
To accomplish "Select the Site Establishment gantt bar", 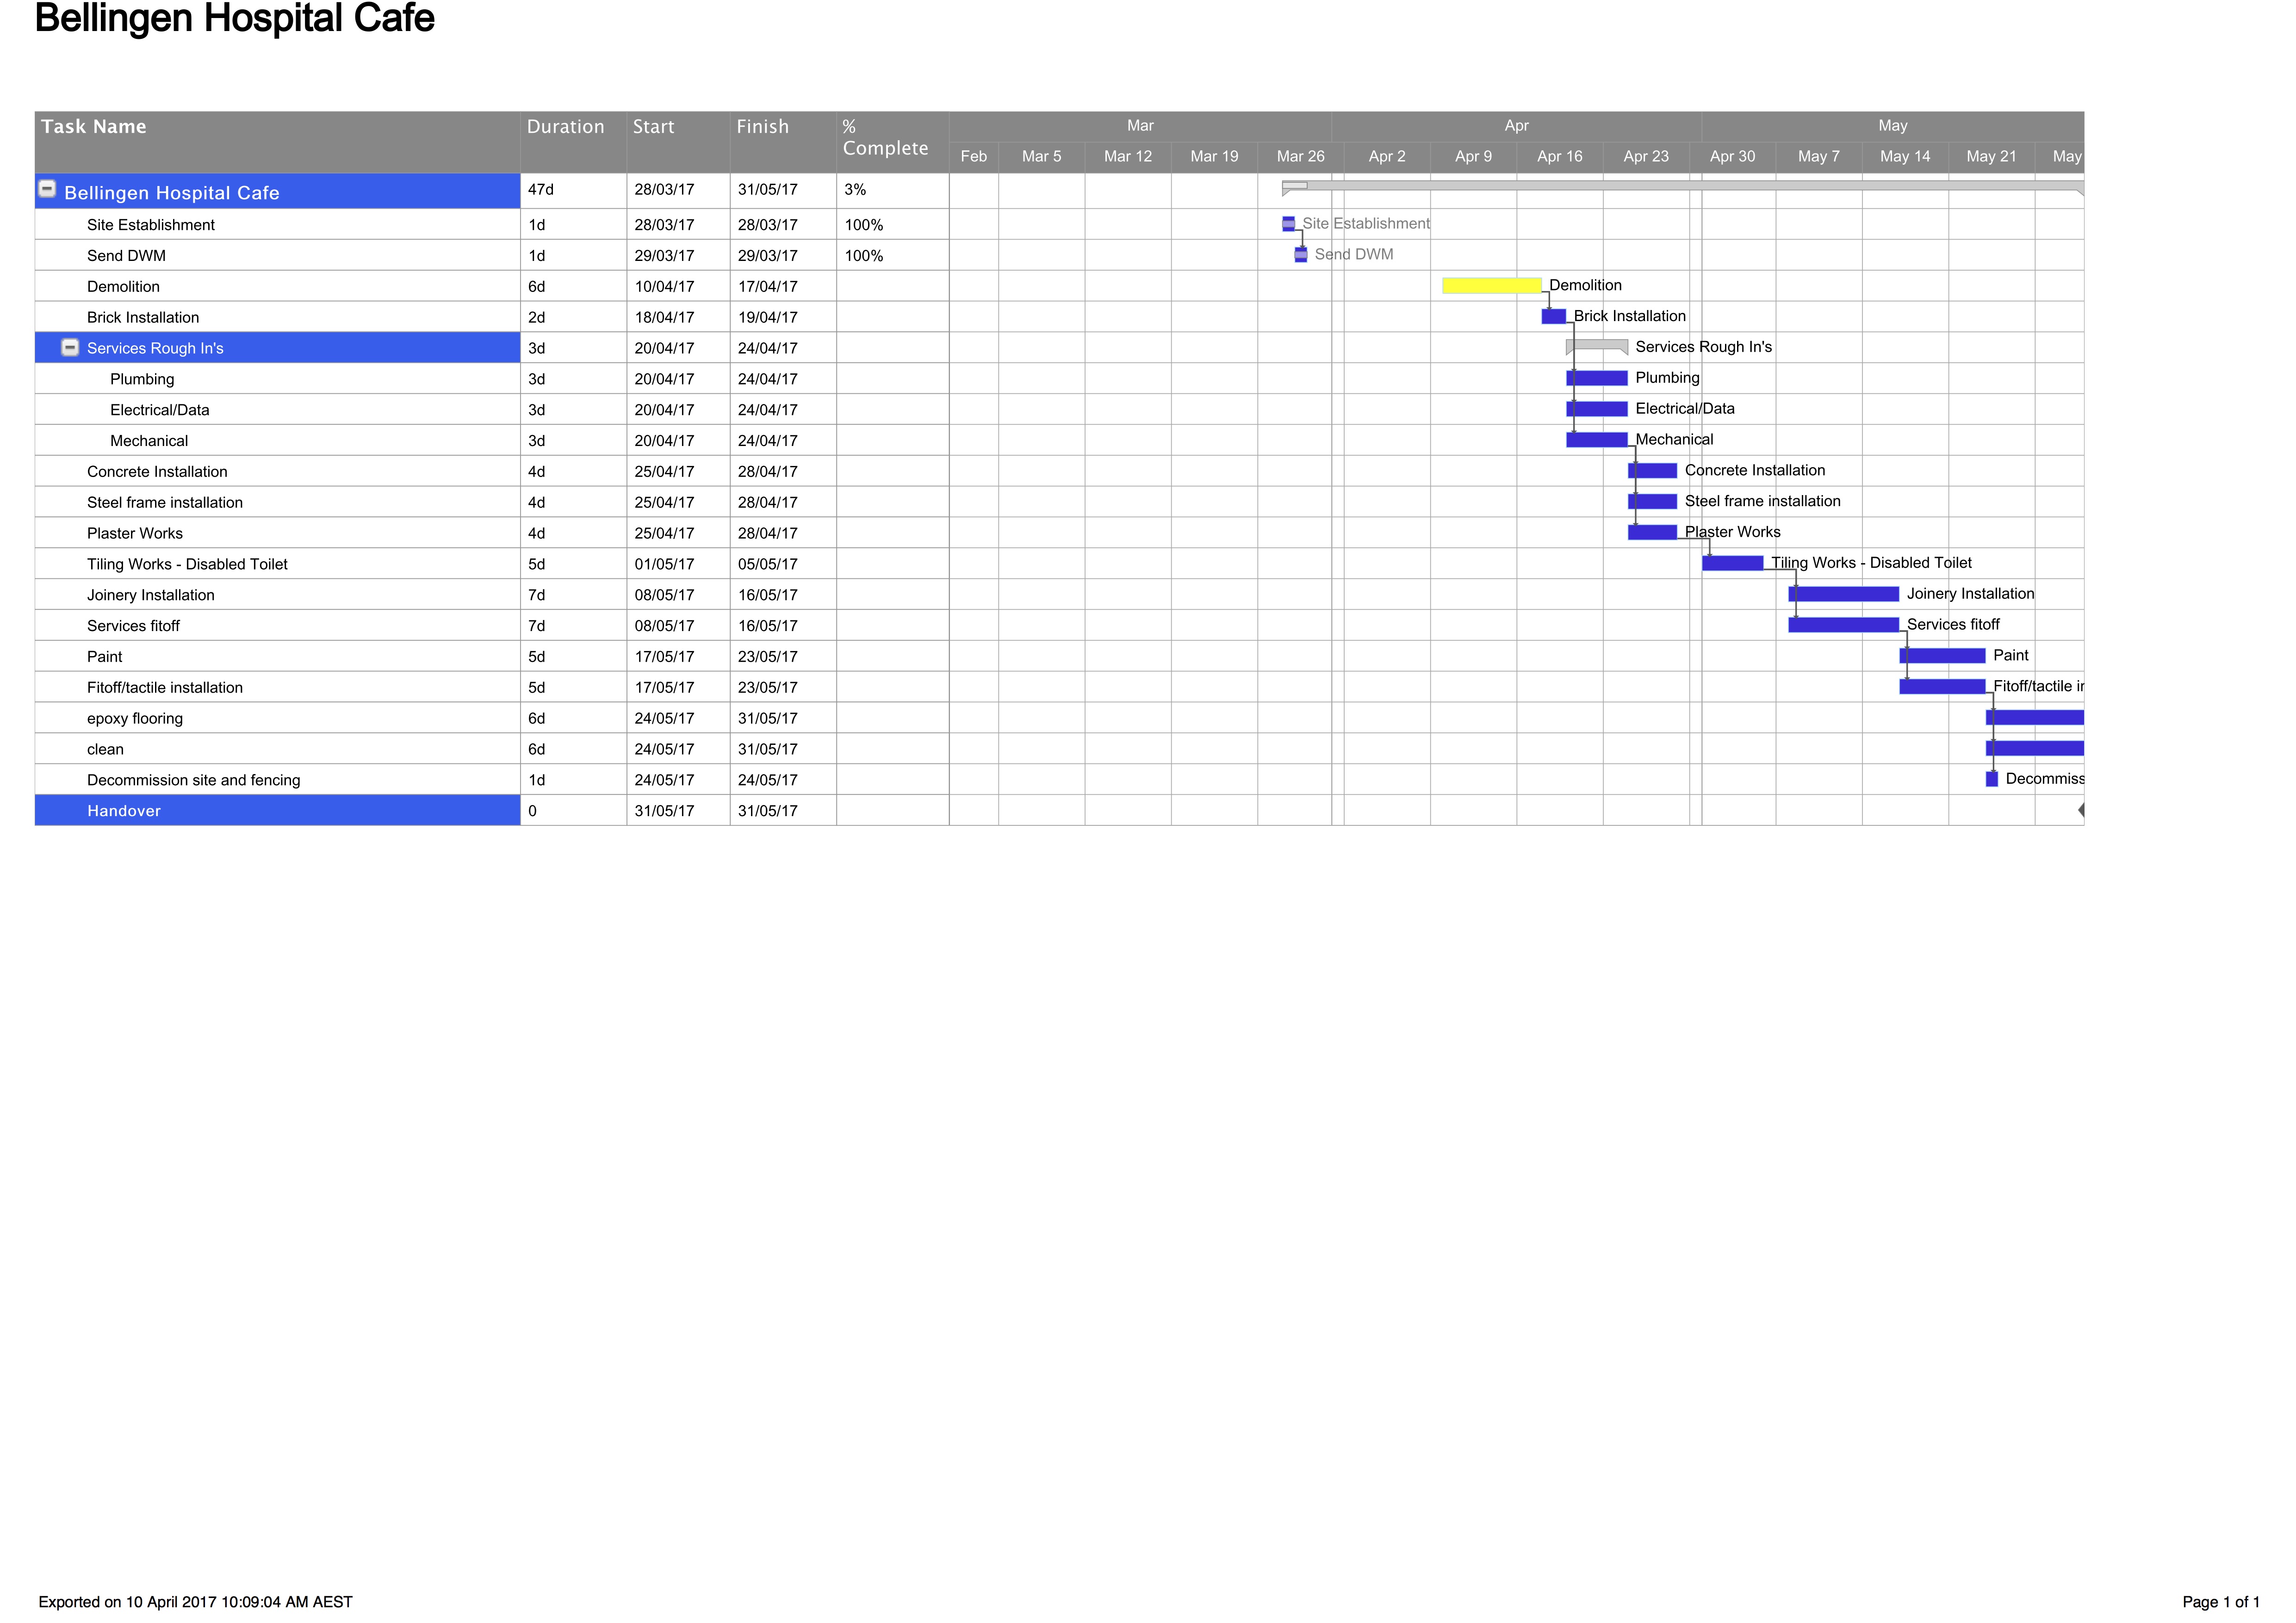I will (1289, 224).
